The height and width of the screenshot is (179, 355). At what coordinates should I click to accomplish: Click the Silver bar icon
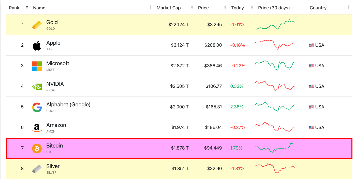click(37, 169)
